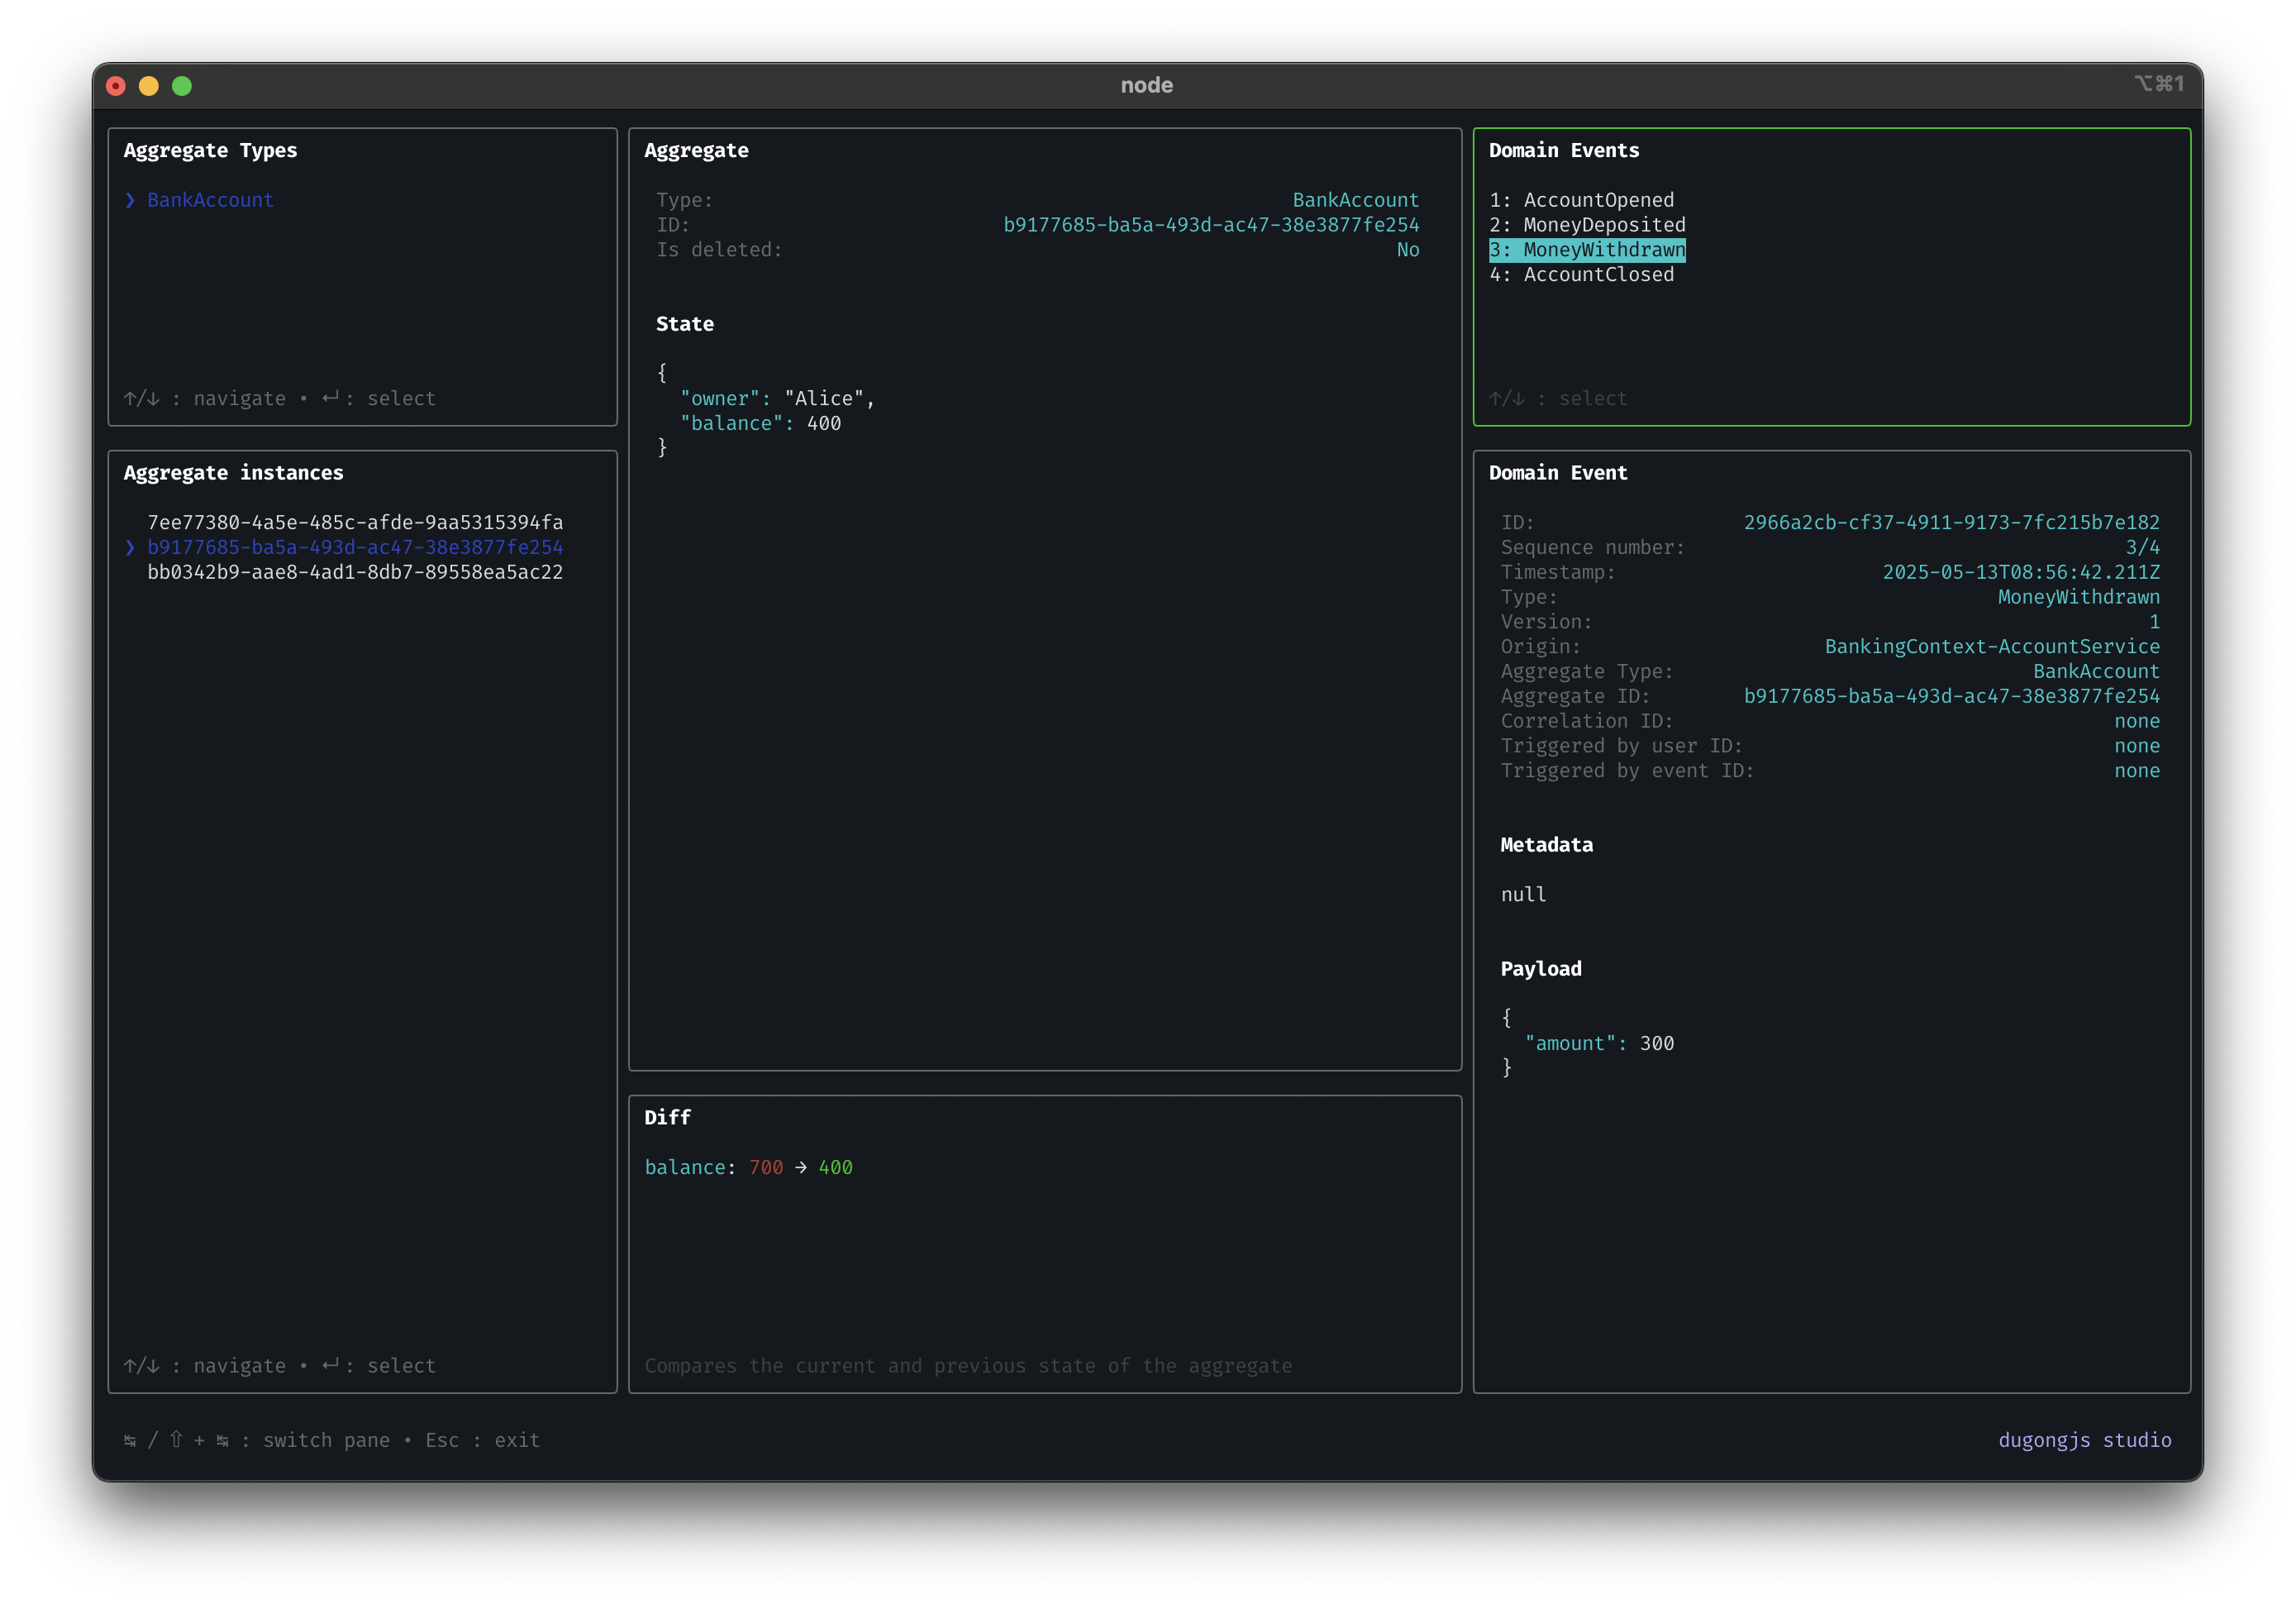Click the Metadata heading
Image resolution: width=2296 pixels, height=1604 pixels.
point(1546,846)
